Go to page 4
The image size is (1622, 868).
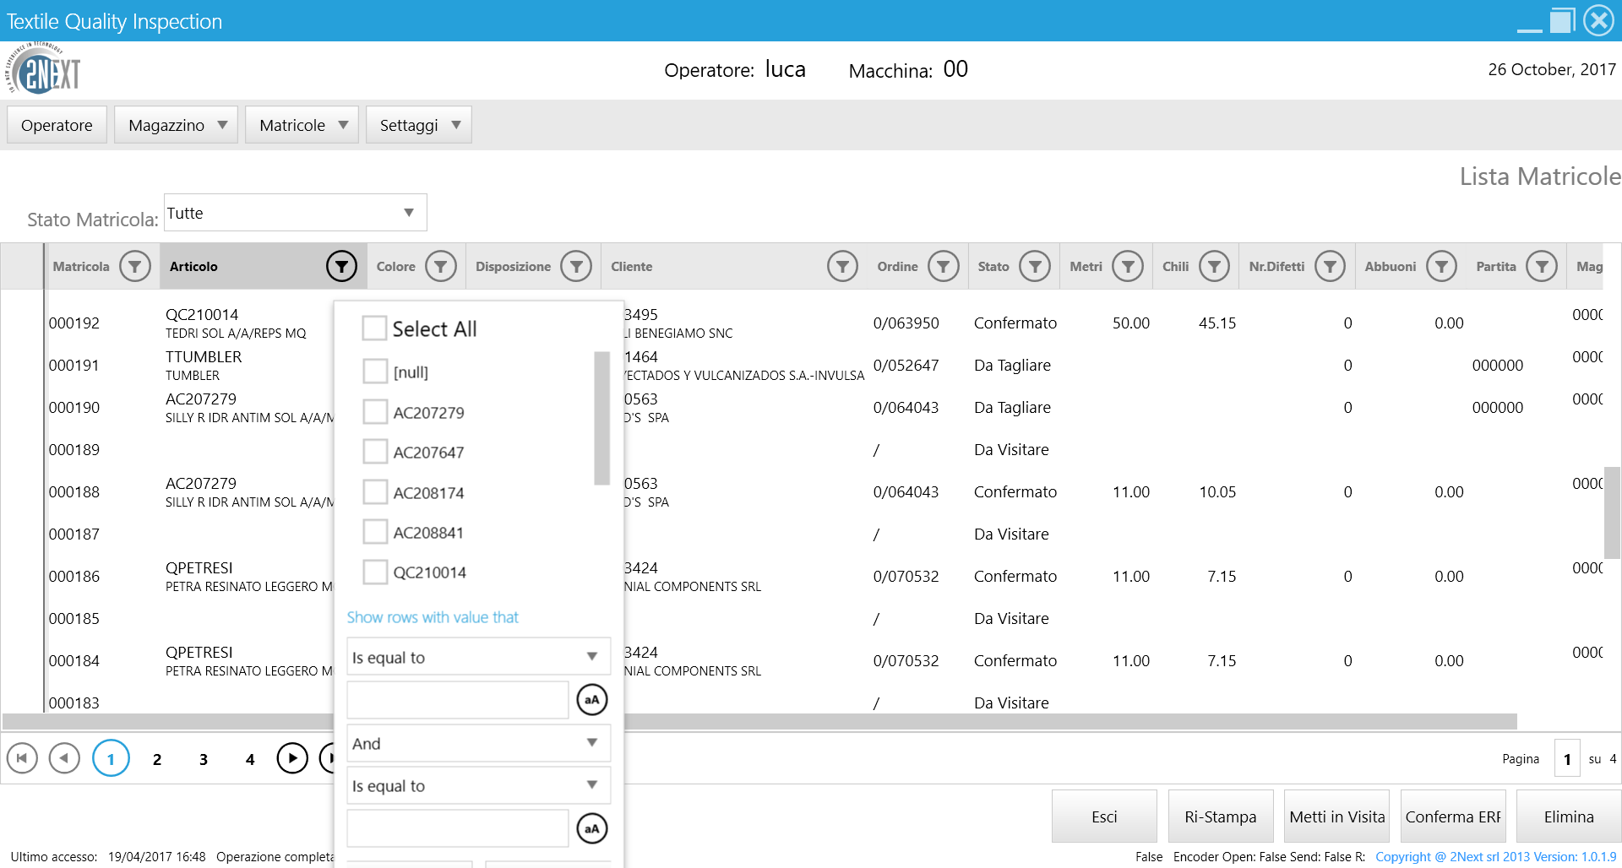coord(250,759)
